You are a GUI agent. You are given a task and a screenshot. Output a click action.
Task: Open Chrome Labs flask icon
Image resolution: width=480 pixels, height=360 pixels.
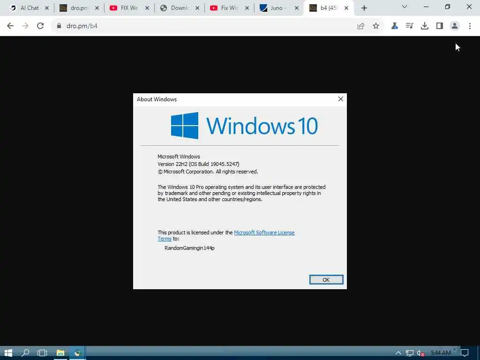394,26
